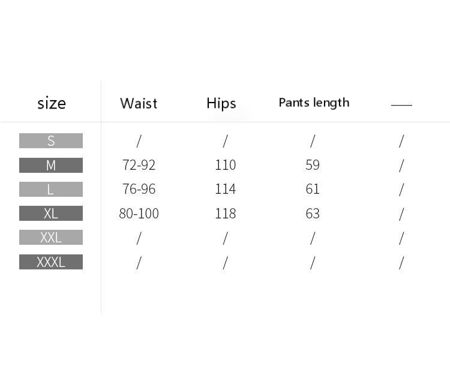Click the 61 pants length cell
Viewport: 450px width, 372px height.
pos(313,189)
